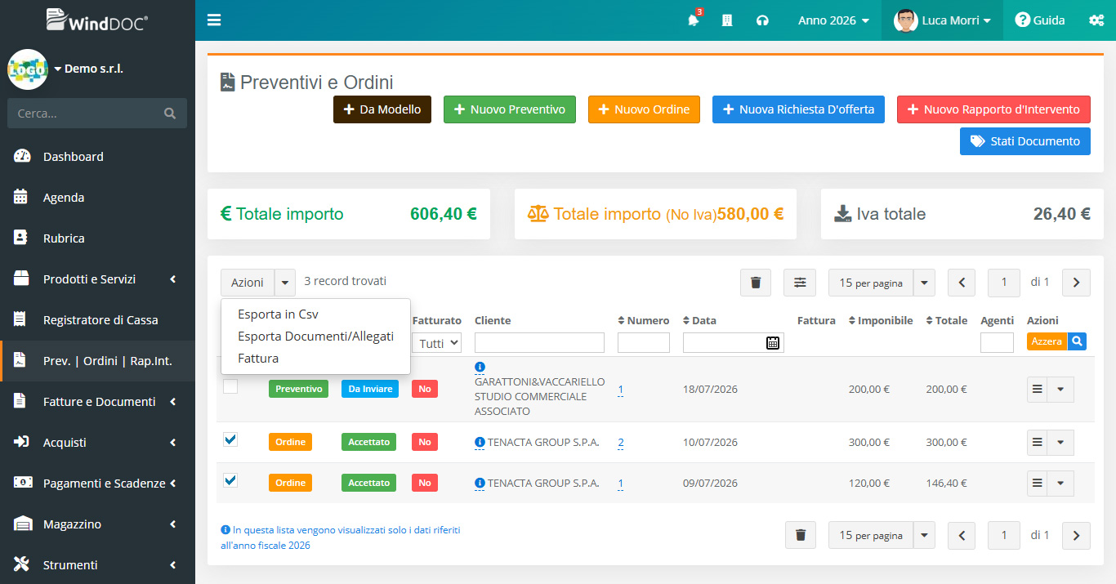Expand row actions caret for 146,40 € row

click(1060, 484)
